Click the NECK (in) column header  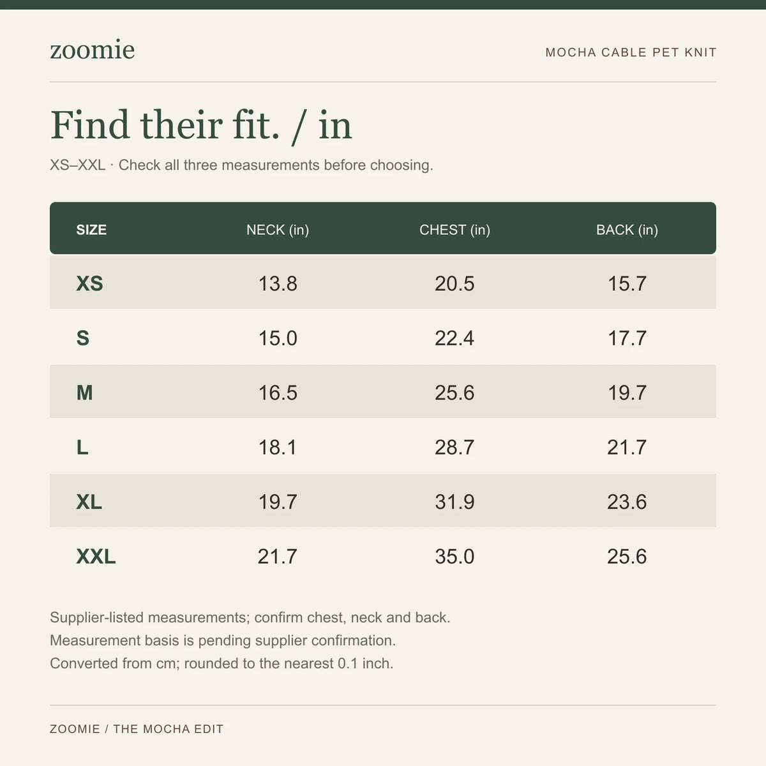[278, 230]
